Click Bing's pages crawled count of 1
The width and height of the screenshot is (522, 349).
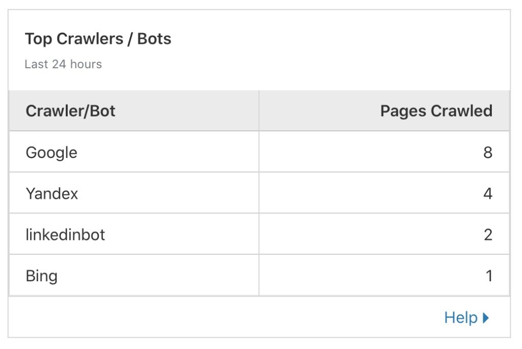tap(489, 276)
